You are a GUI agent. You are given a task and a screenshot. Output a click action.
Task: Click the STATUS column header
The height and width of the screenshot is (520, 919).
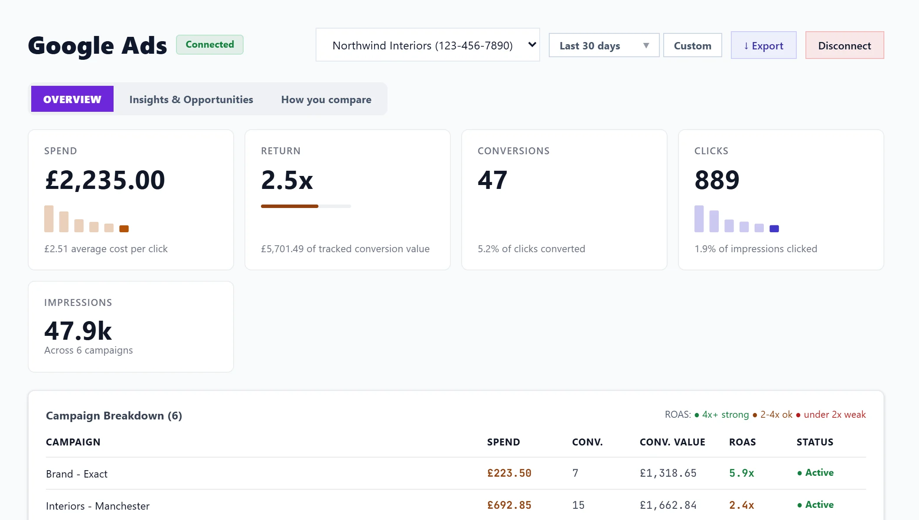coord(815,442)
